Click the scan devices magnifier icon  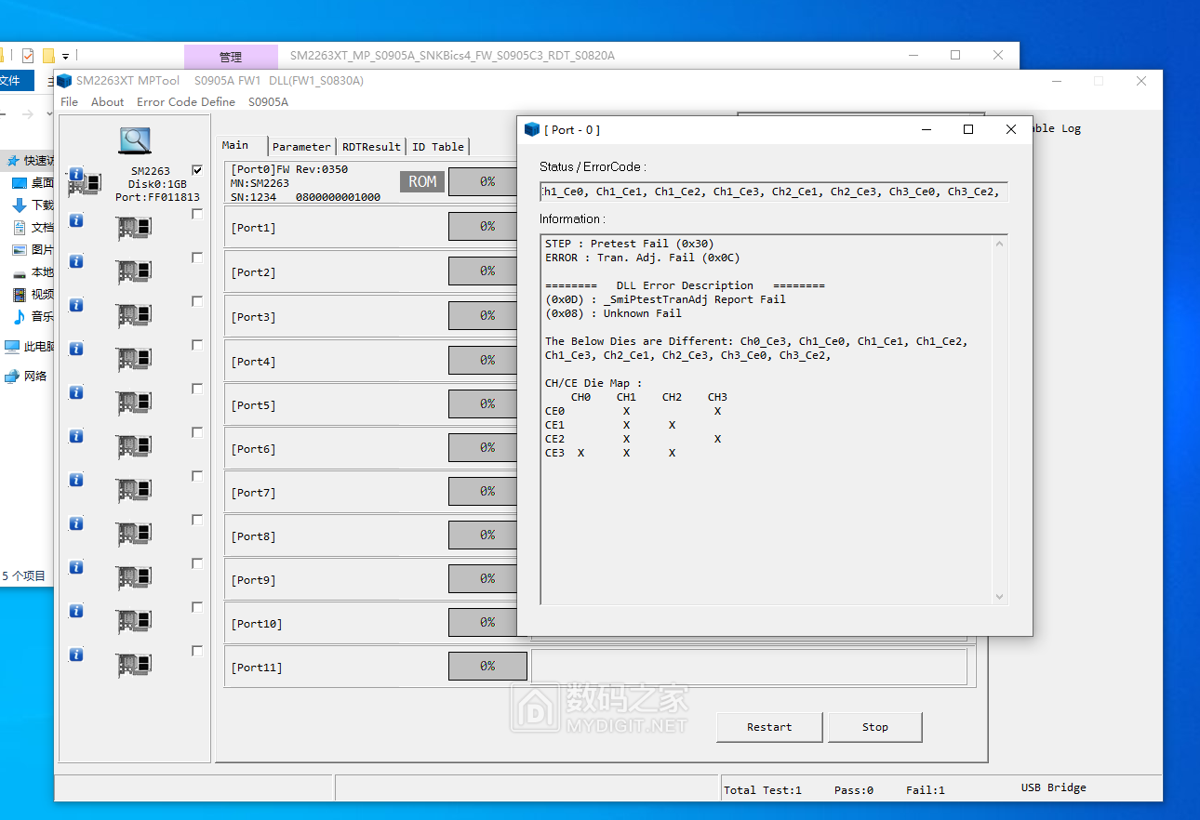(135, 140)
